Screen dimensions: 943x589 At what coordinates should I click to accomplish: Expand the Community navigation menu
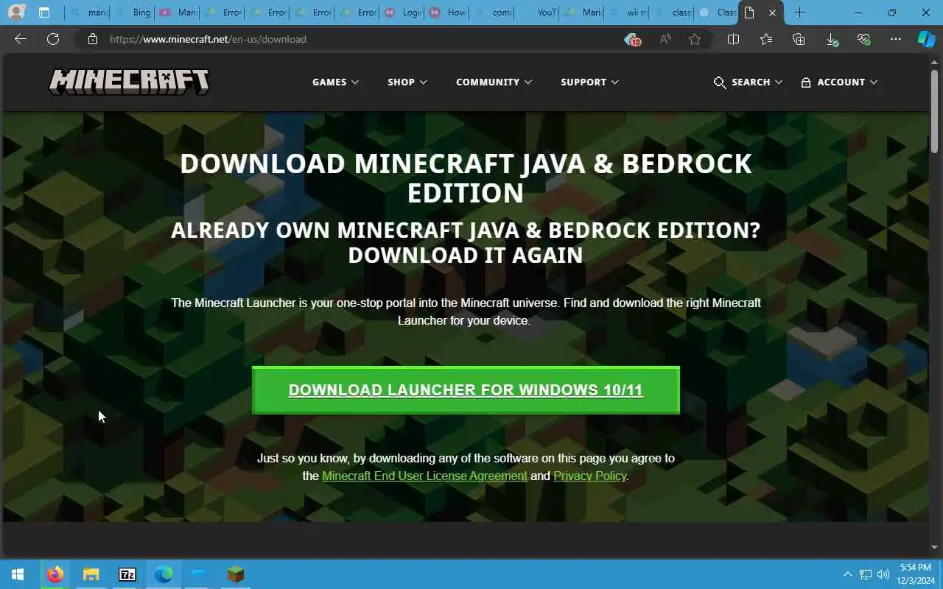[494, 82]
